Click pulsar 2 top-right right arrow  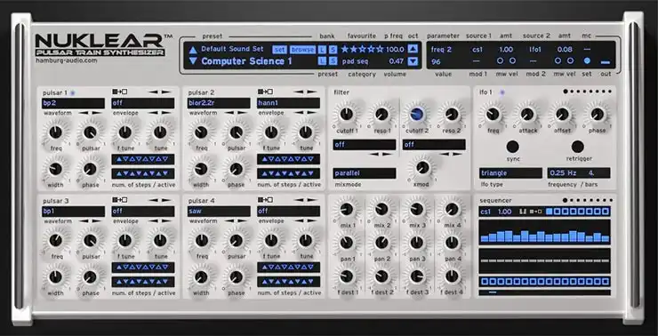click(x=312, y=92)
